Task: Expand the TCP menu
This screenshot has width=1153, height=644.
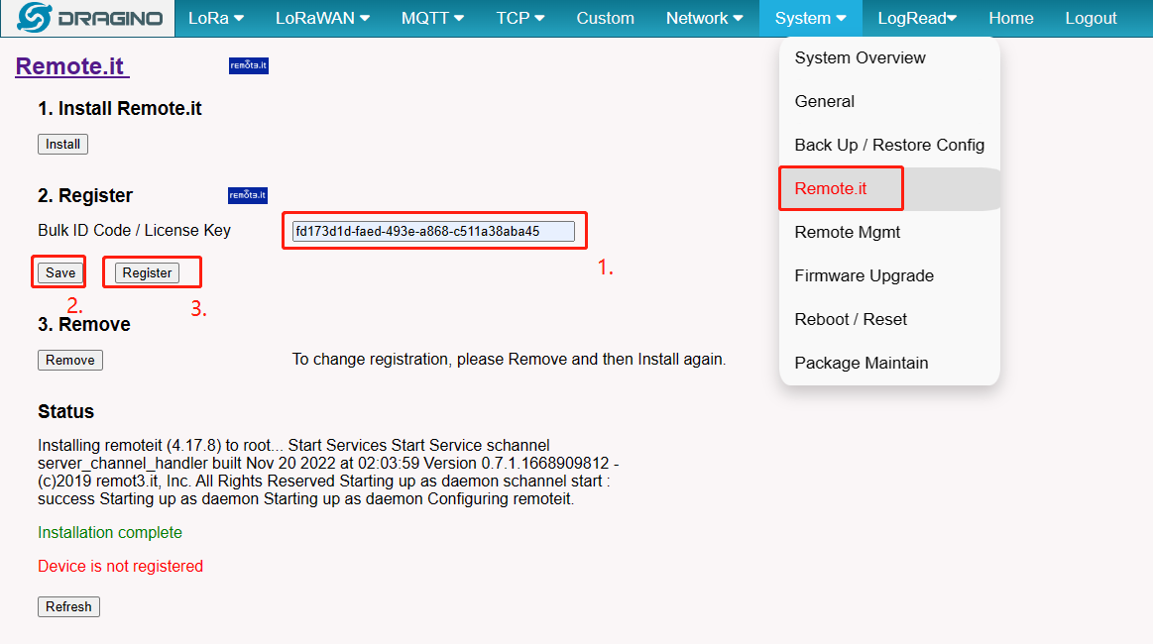Action: [519, 19]
